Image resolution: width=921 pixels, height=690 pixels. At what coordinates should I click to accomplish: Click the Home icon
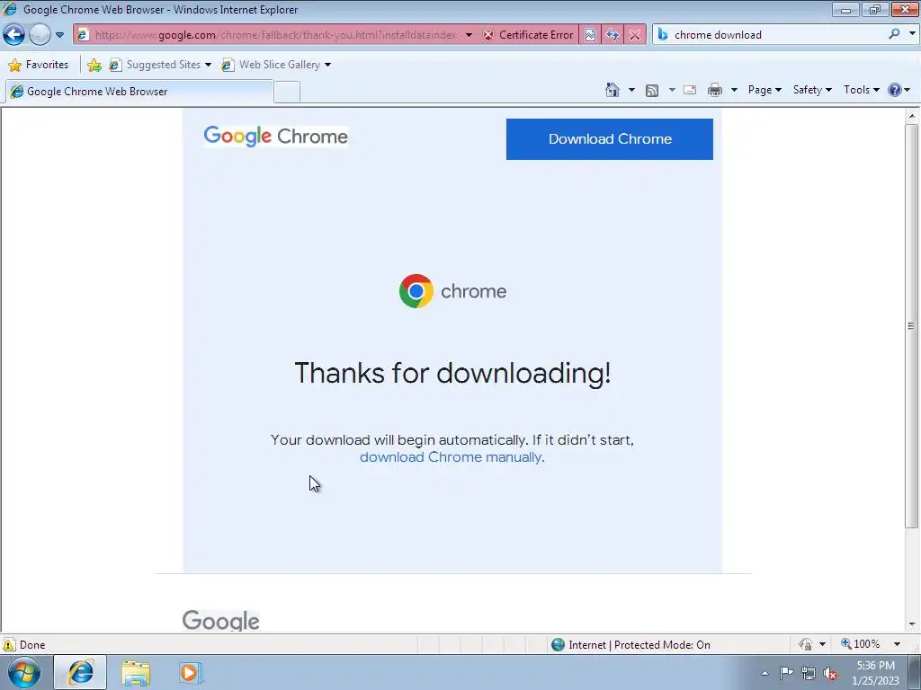(x=613, y=90)
